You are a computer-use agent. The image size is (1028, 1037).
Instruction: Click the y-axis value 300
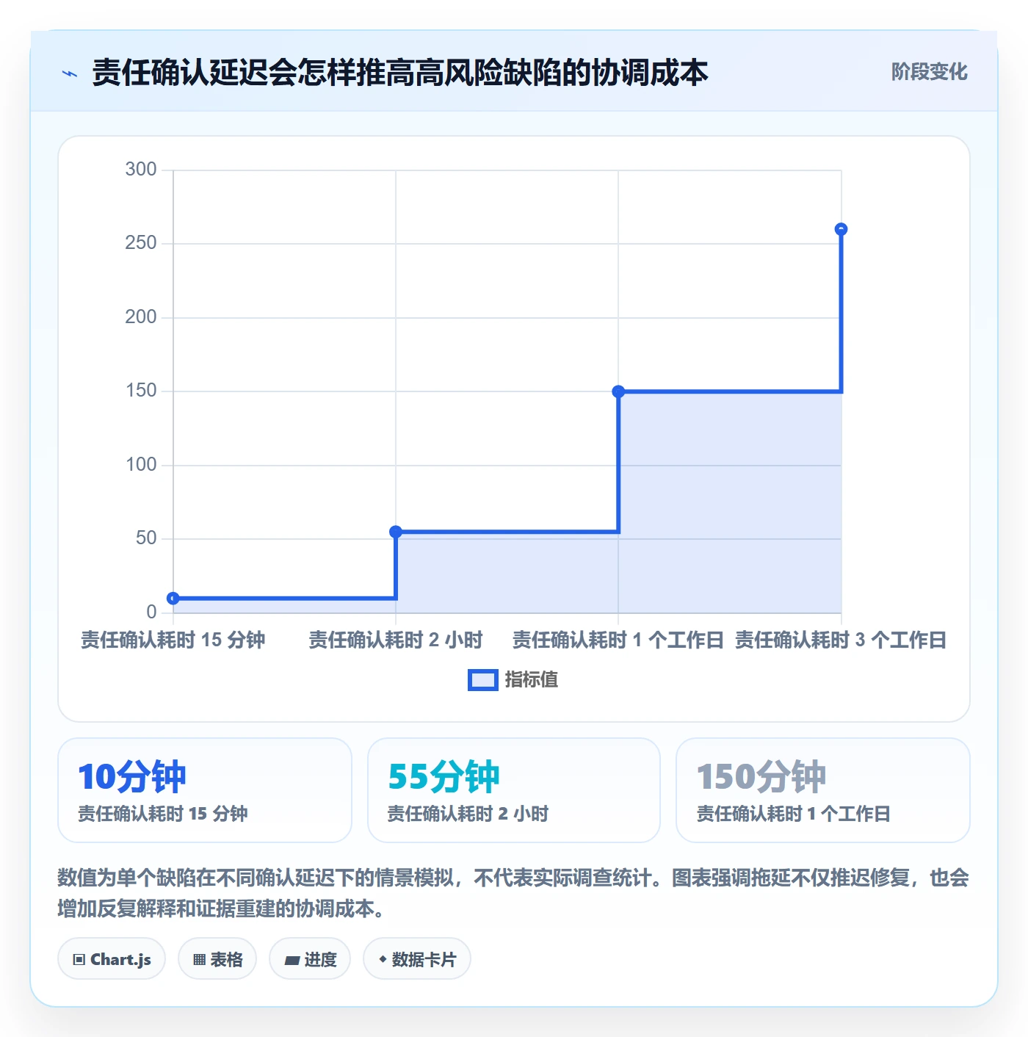pos(141,170)
